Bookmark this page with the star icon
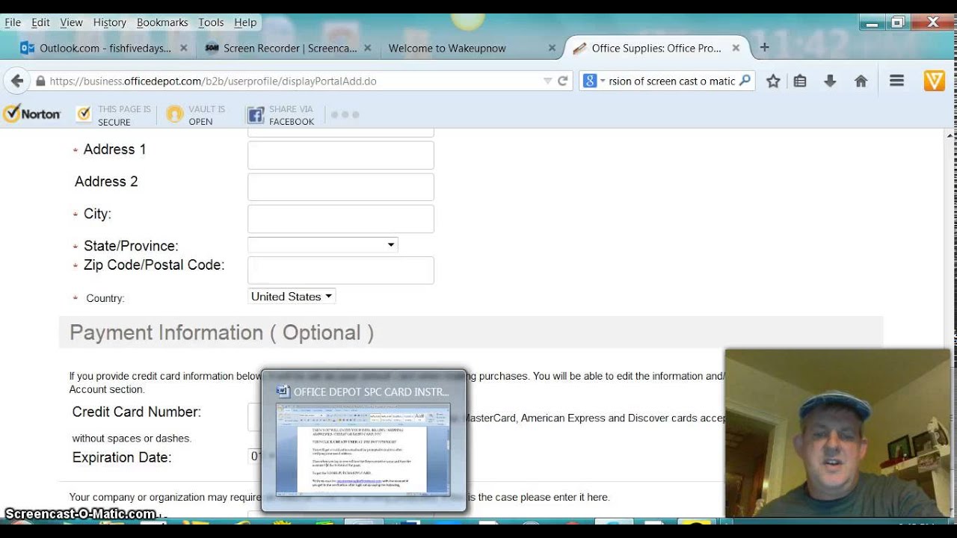 tap(773, 81)
